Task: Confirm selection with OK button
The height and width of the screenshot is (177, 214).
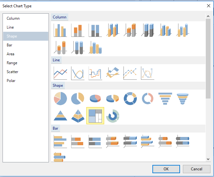Action: (x=166, y=169)
